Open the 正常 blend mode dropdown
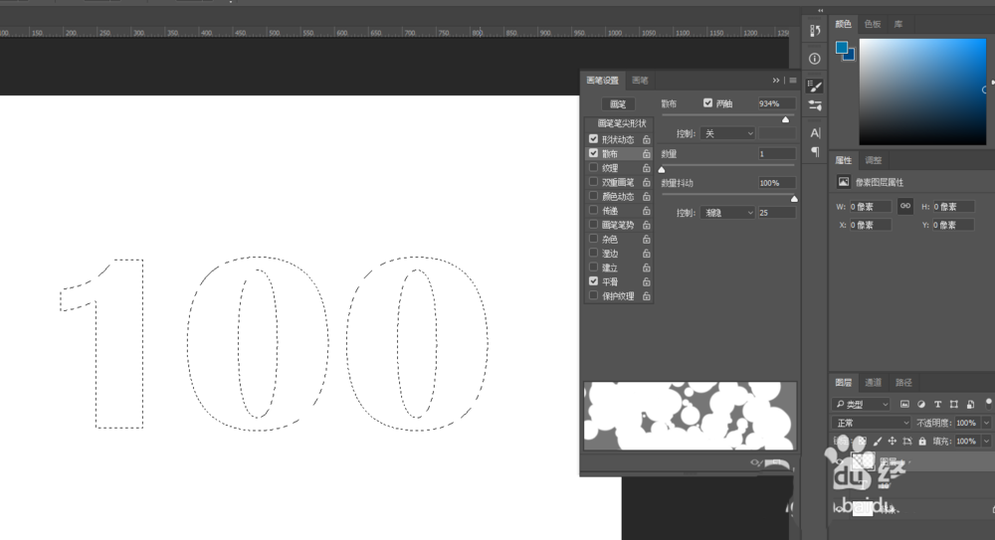Image resolution: width=995 pixels, height=540 pixels. (x=873, y=423)
